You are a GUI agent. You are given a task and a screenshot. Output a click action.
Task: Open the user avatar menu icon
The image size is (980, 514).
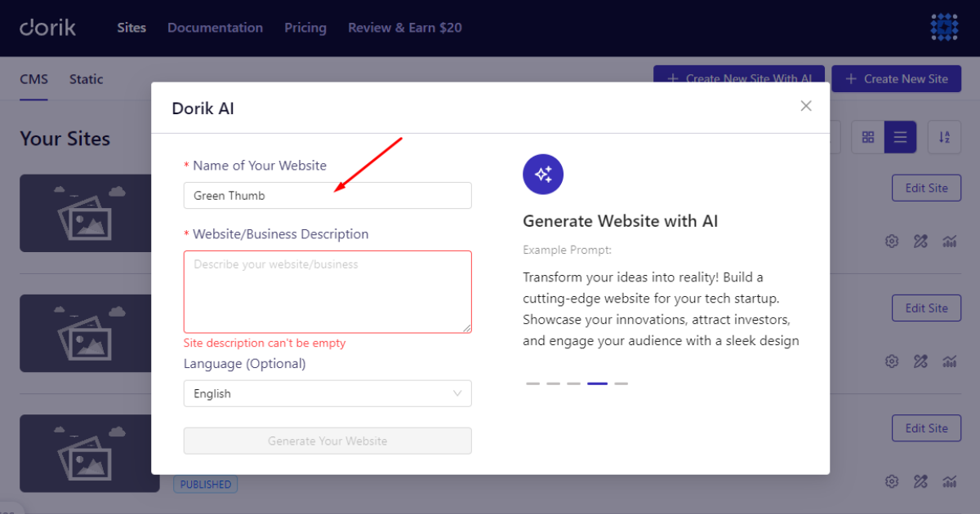(944, 28)
